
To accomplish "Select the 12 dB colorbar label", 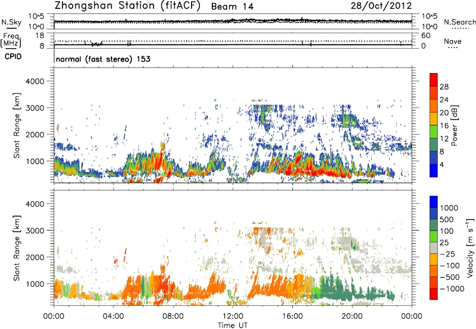I will (444, 139).
